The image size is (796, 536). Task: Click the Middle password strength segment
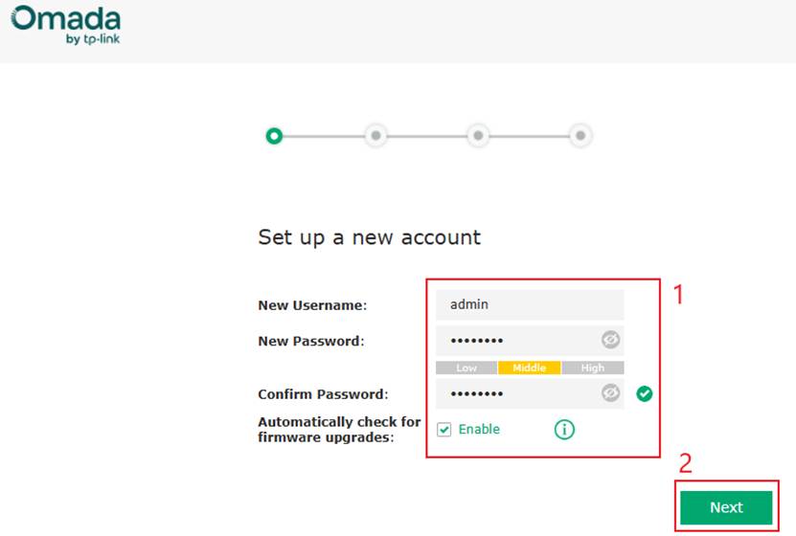pyautogui.click(x=529, y=368)
